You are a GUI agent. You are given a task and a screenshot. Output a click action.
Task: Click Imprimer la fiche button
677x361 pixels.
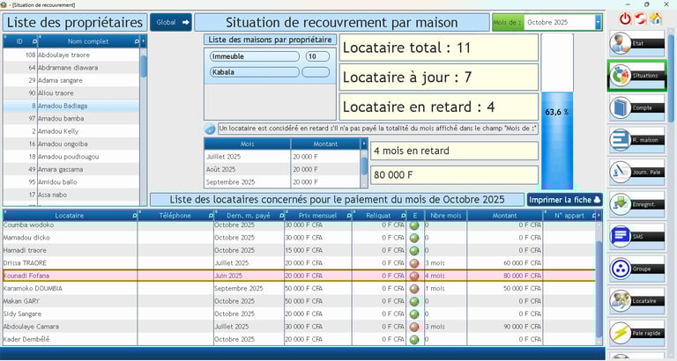pos(564,200)
